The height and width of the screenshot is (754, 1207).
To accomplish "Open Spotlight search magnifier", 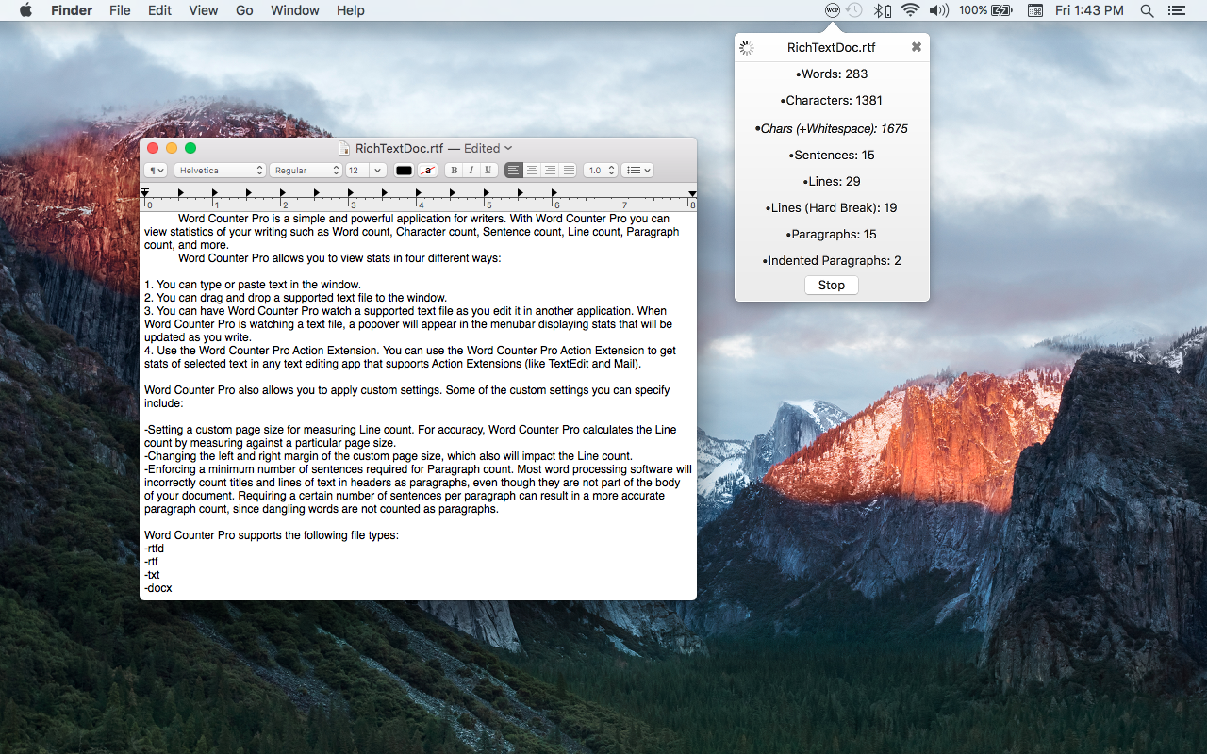I will click(x=1147, y=10).
